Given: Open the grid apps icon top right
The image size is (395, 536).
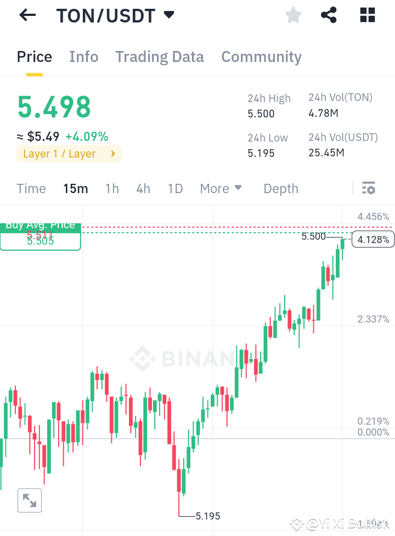Looking at the screenshot, I should pos(366,15).
